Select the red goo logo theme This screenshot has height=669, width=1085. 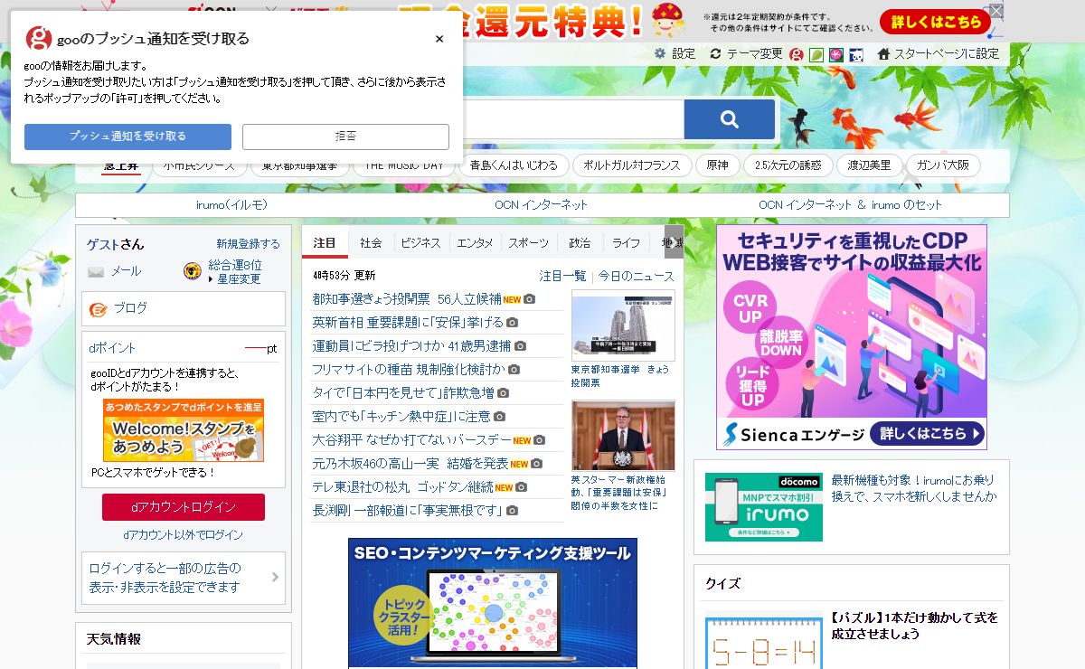click(x=797, y=54)
